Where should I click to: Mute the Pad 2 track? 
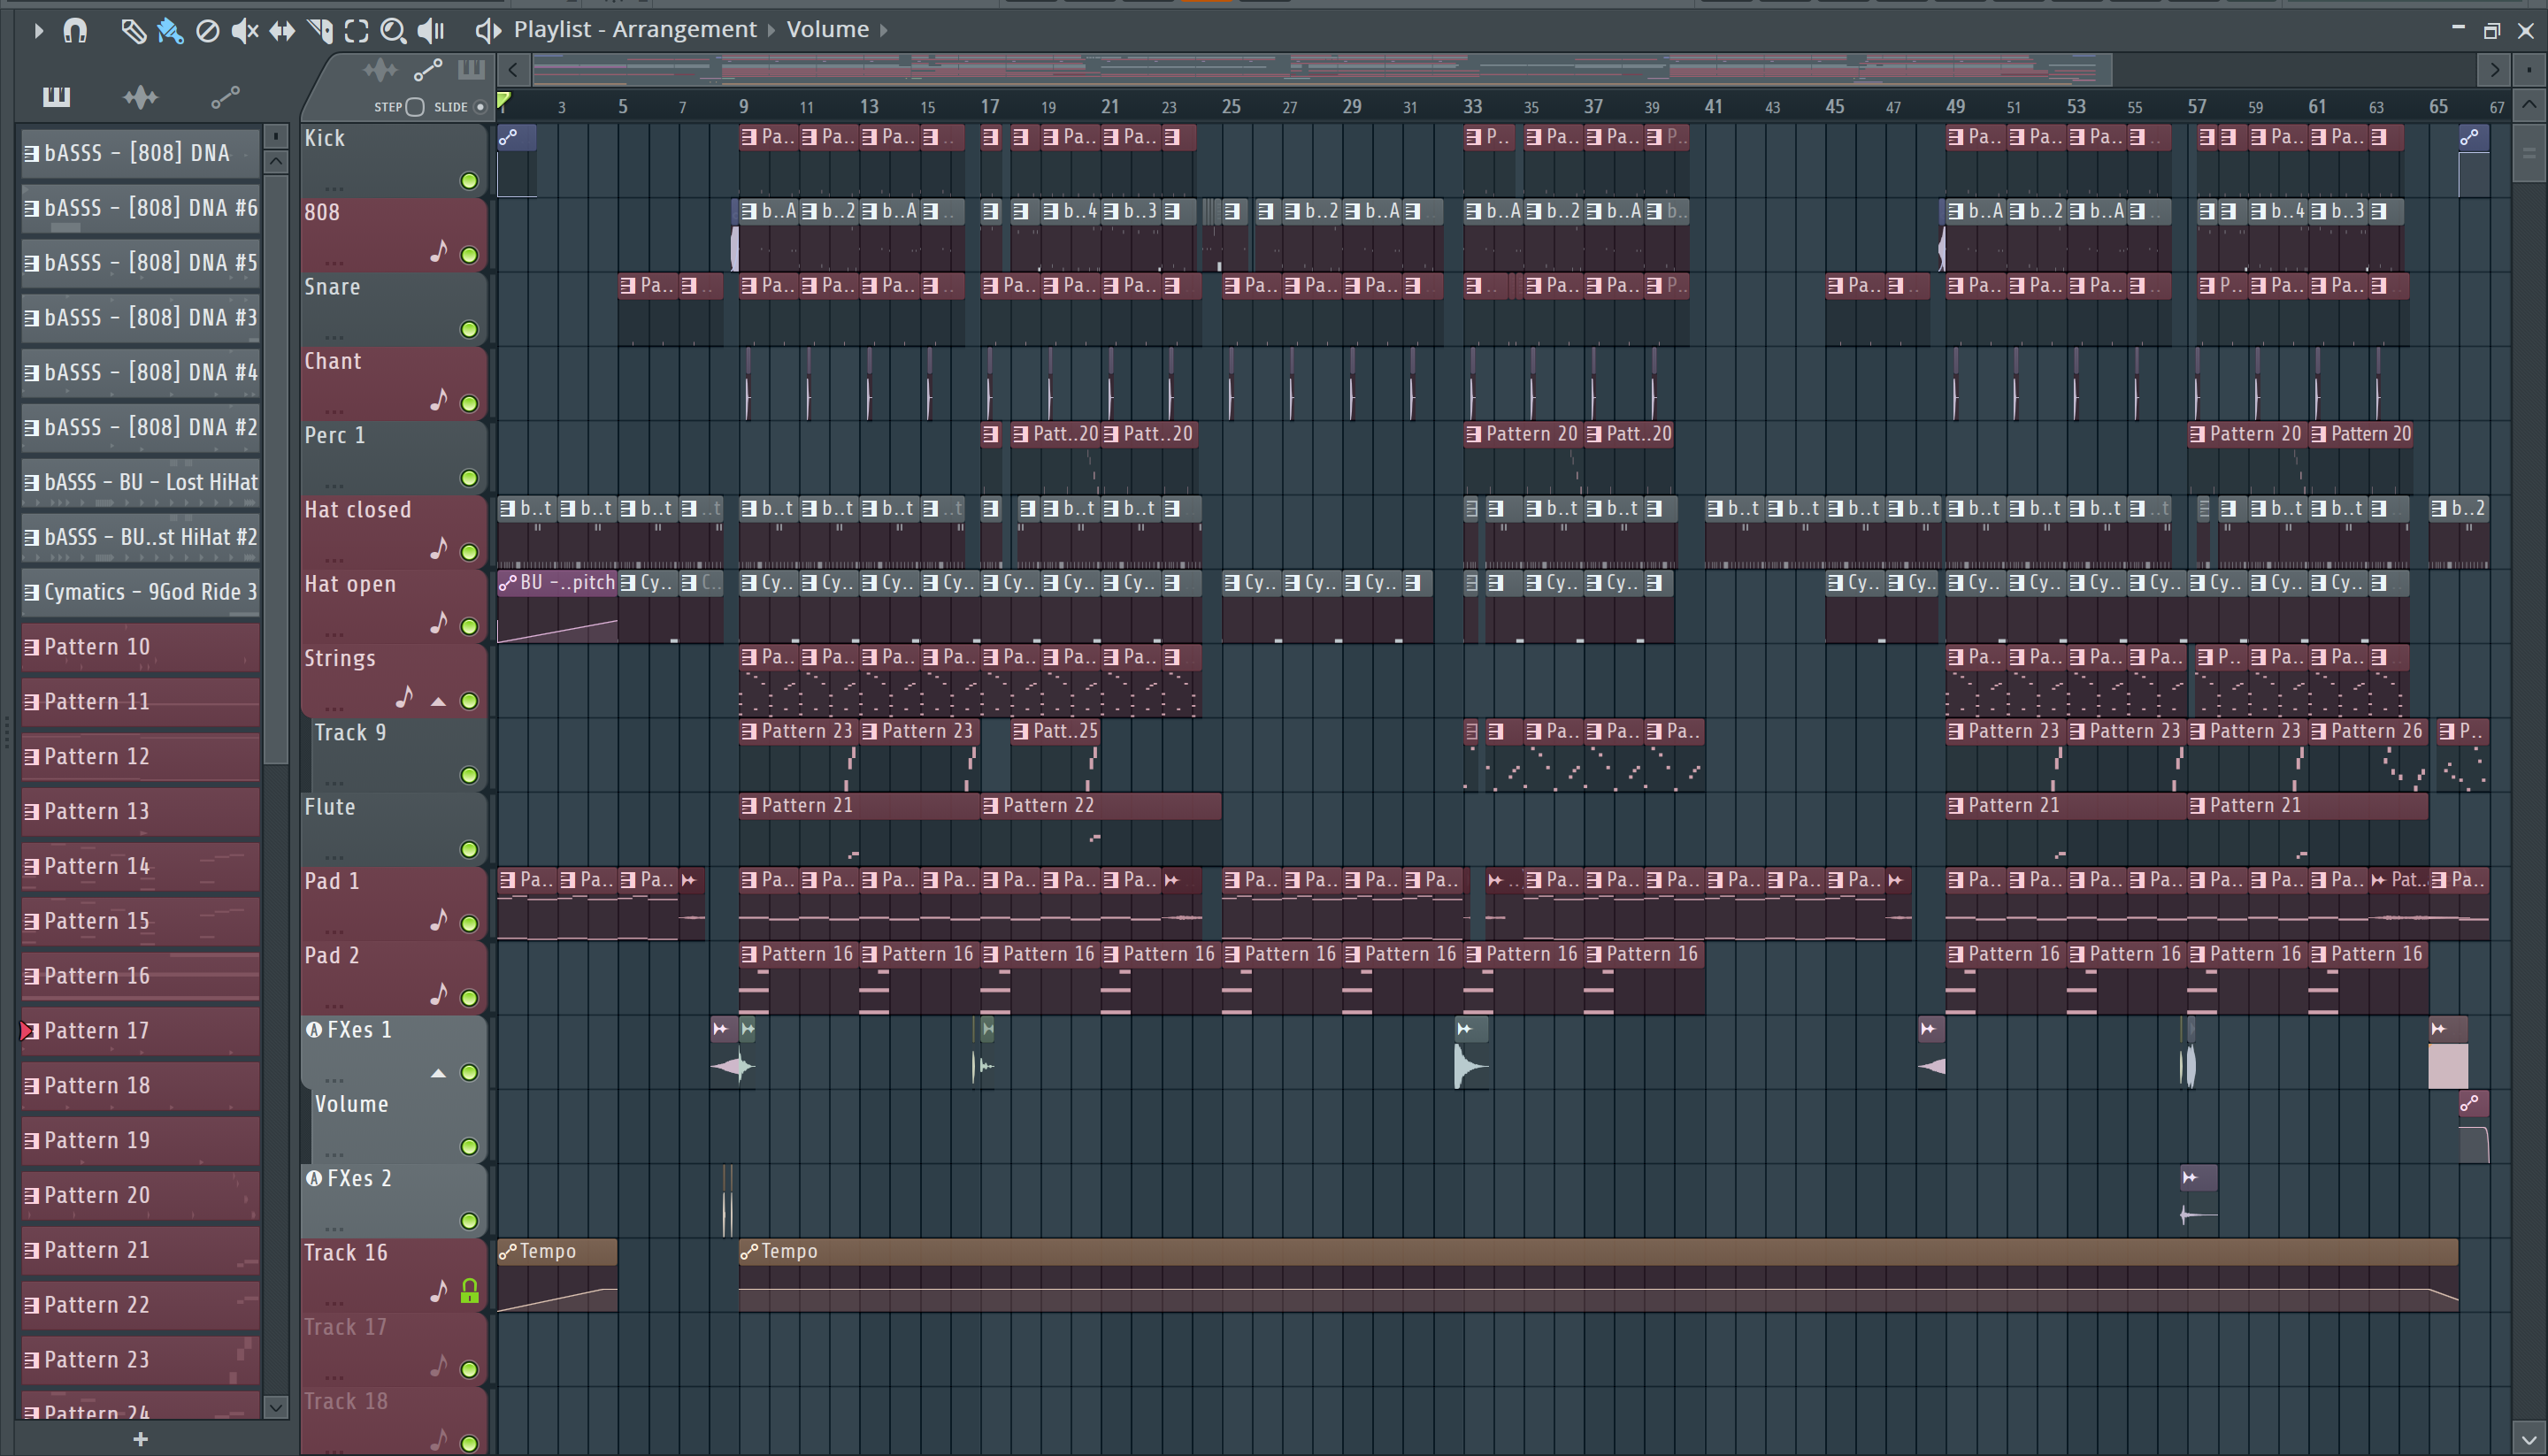point(469,997)
